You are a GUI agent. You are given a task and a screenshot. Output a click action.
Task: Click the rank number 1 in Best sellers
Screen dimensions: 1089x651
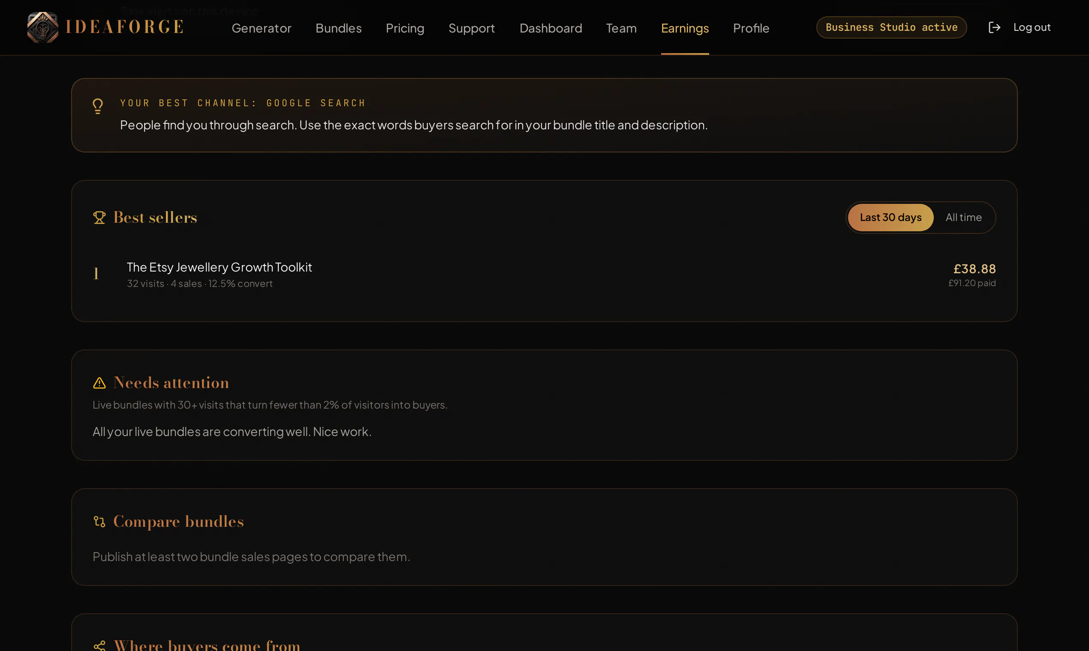[96, 274]
